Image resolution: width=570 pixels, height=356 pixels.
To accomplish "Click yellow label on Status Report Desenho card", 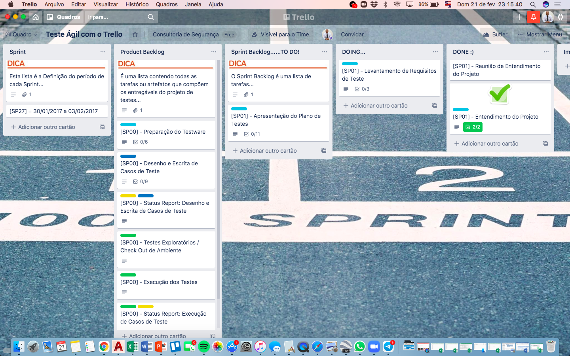I will (128, 196).
